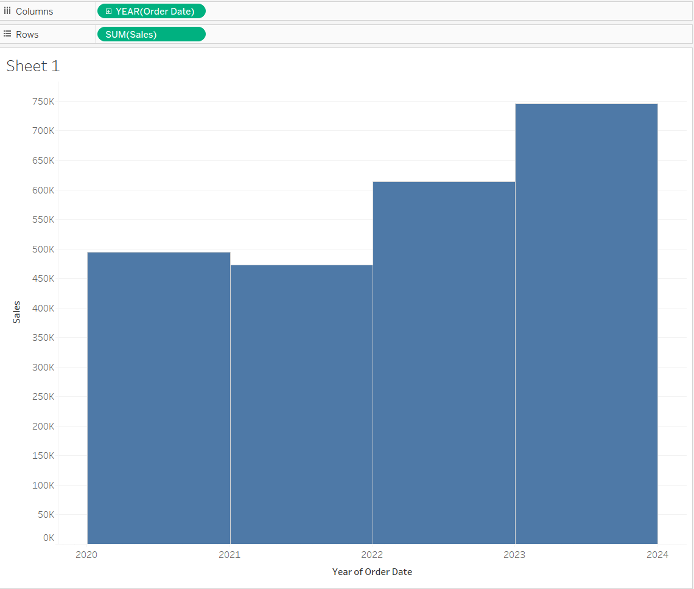Select the 2022 sales bar
This screenshot has width=694, height=589.
[444, 363]
